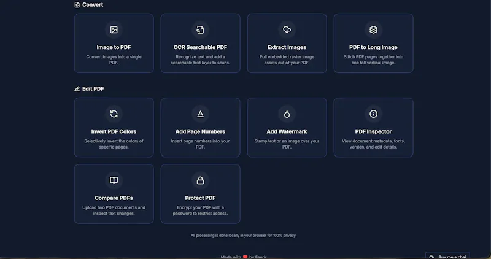The width and height of the screenshot is (491, 259).
Task: Launch the Compare PDFs title
Action: pos(114,198)
